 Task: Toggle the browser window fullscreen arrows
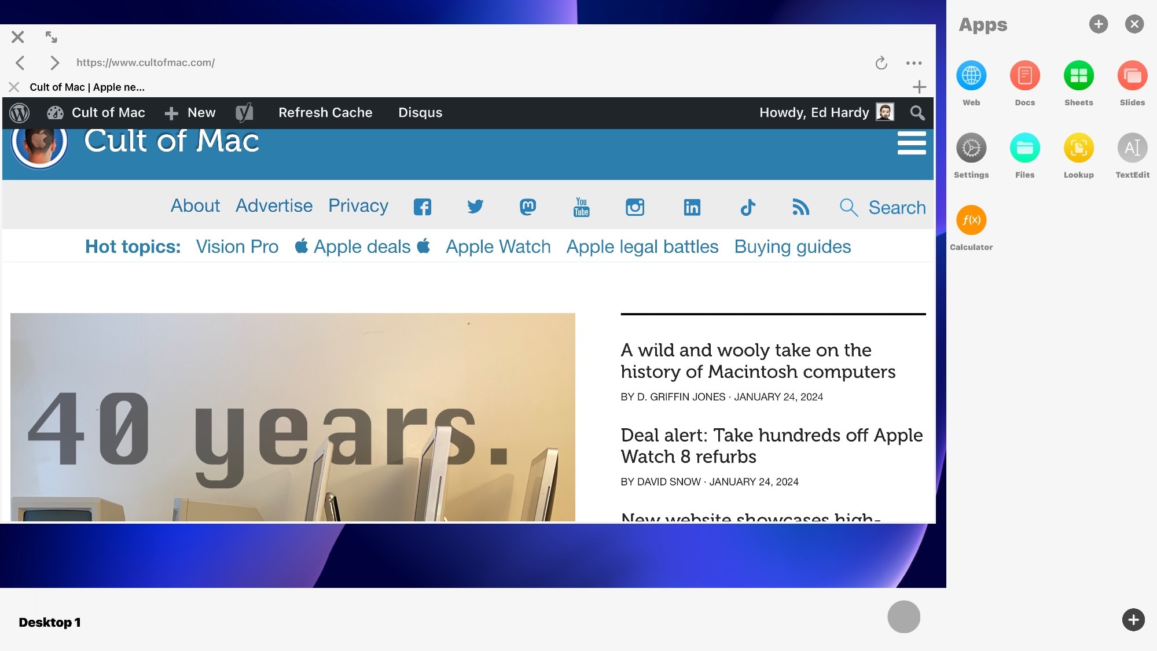[x=52, y=37]
